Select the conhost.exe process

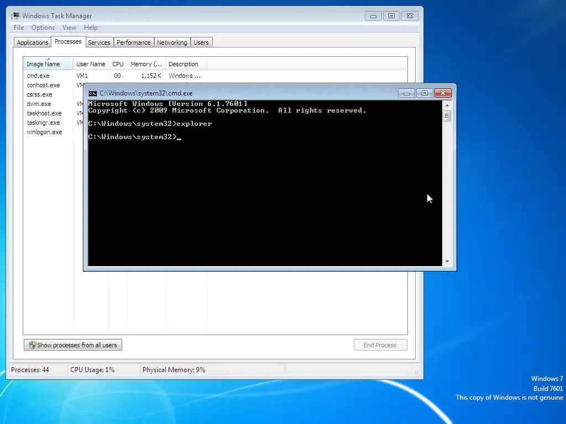point(43,85)
